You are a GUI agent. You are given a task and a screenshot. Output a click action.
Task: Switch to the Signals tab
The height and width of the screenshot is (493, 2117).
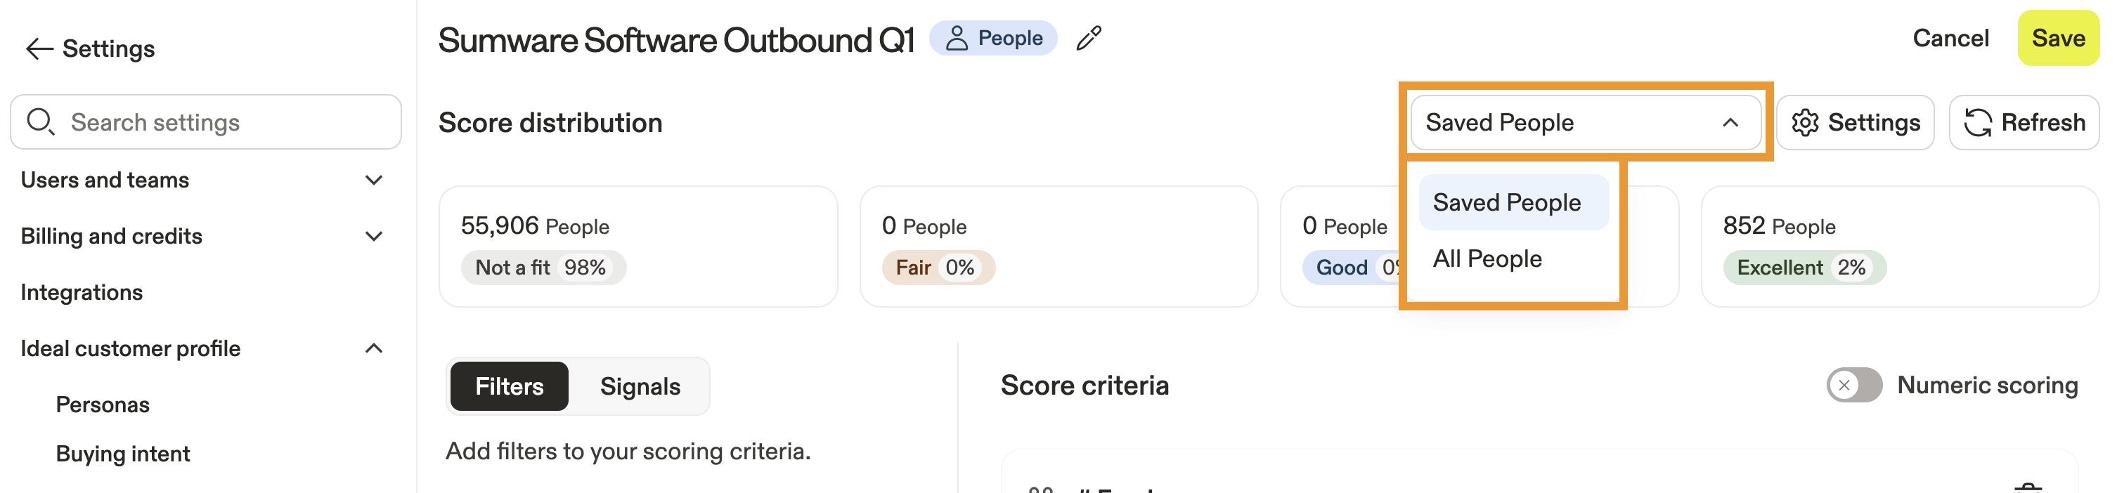pos(640,386)
